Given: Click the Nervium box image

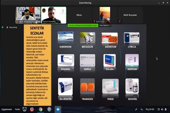Looking at the screenshot, I should 132,60.
